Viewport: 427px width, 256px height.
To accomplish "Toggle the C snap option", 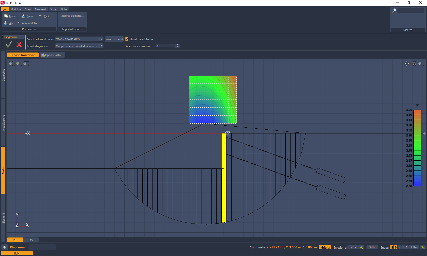I will pos(407,247).
